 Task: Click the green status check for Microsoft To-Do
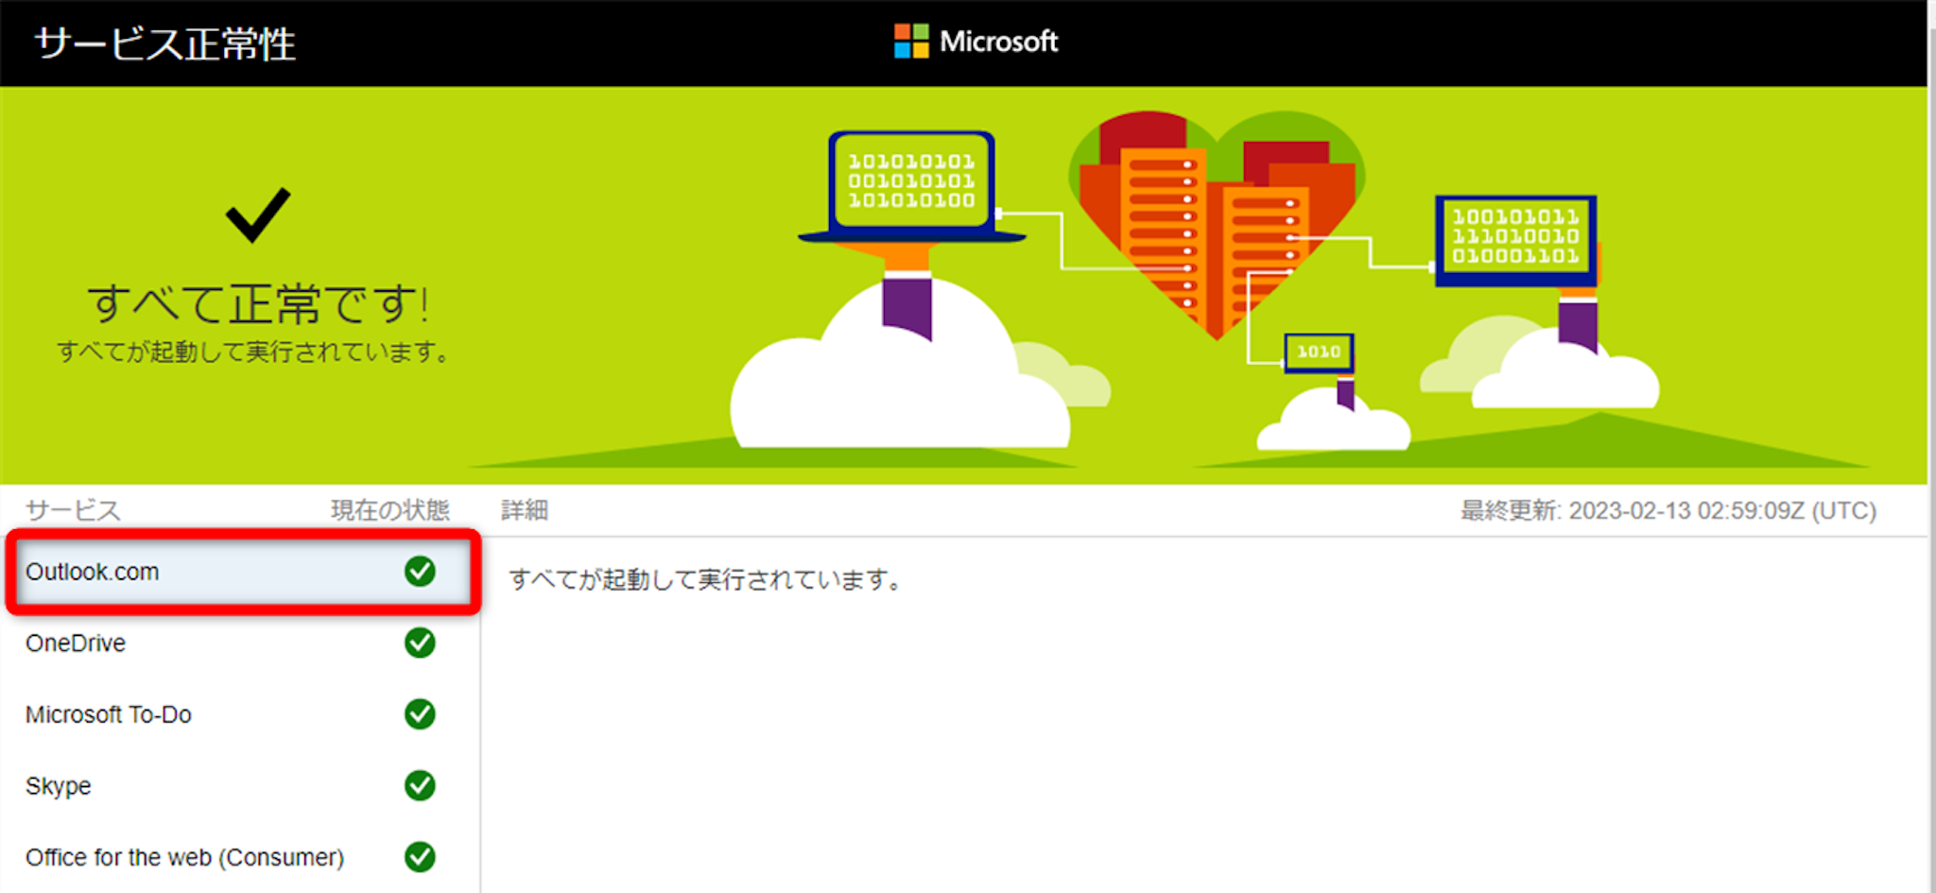point(420,713)
